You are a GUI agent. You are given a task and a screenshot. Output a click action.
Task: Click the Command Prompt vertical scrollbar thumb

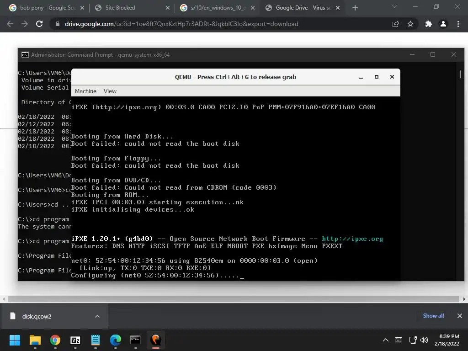coord(461,74)
